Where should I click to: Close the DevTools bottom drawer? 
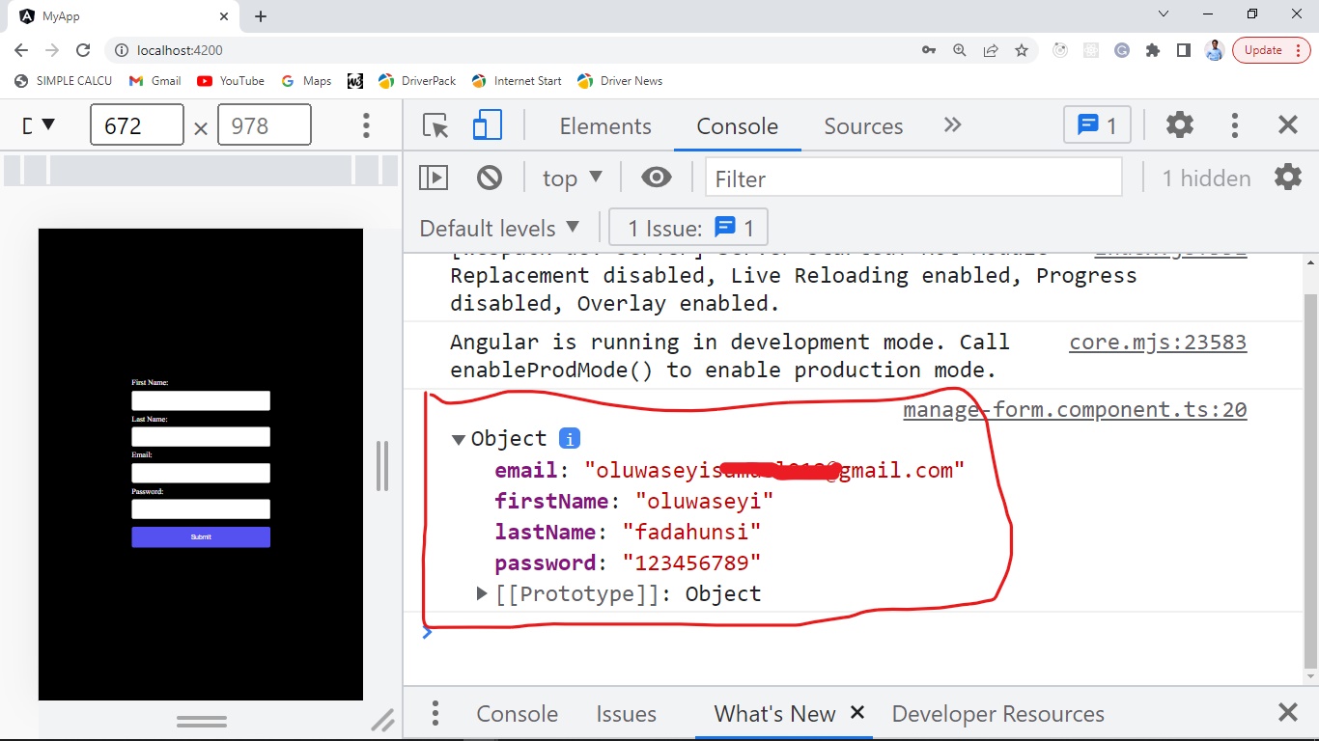(1288, 713)
